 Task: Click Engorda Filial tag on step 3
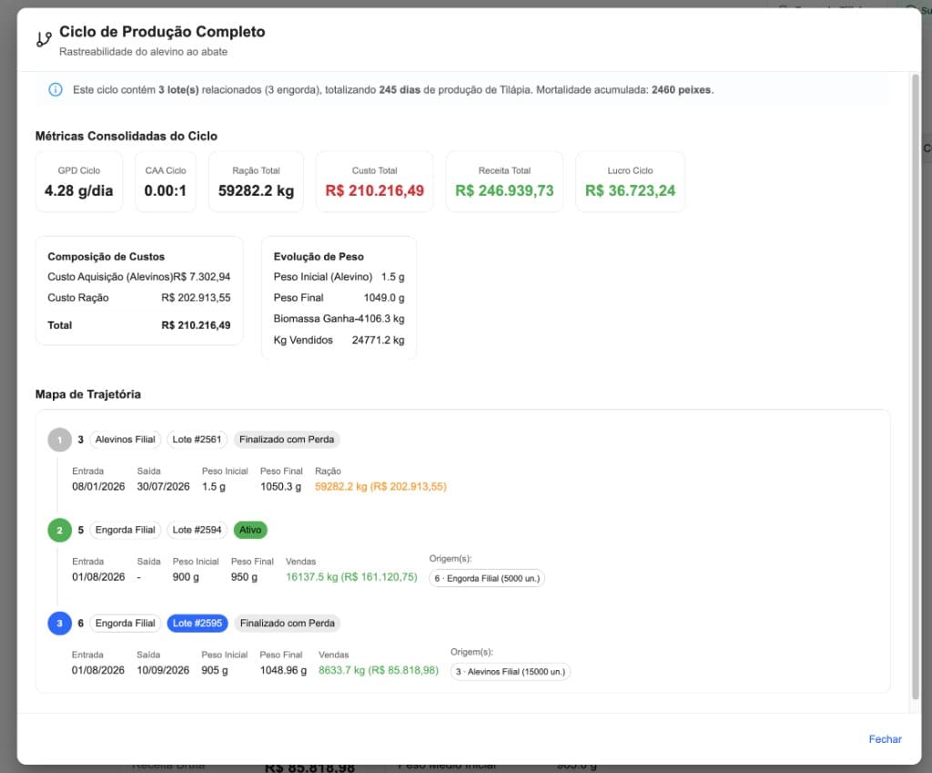[126, 623]
